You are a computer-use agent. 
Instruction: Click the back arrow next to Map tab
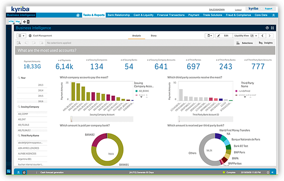pyautogui.click(x=25, y=21)
